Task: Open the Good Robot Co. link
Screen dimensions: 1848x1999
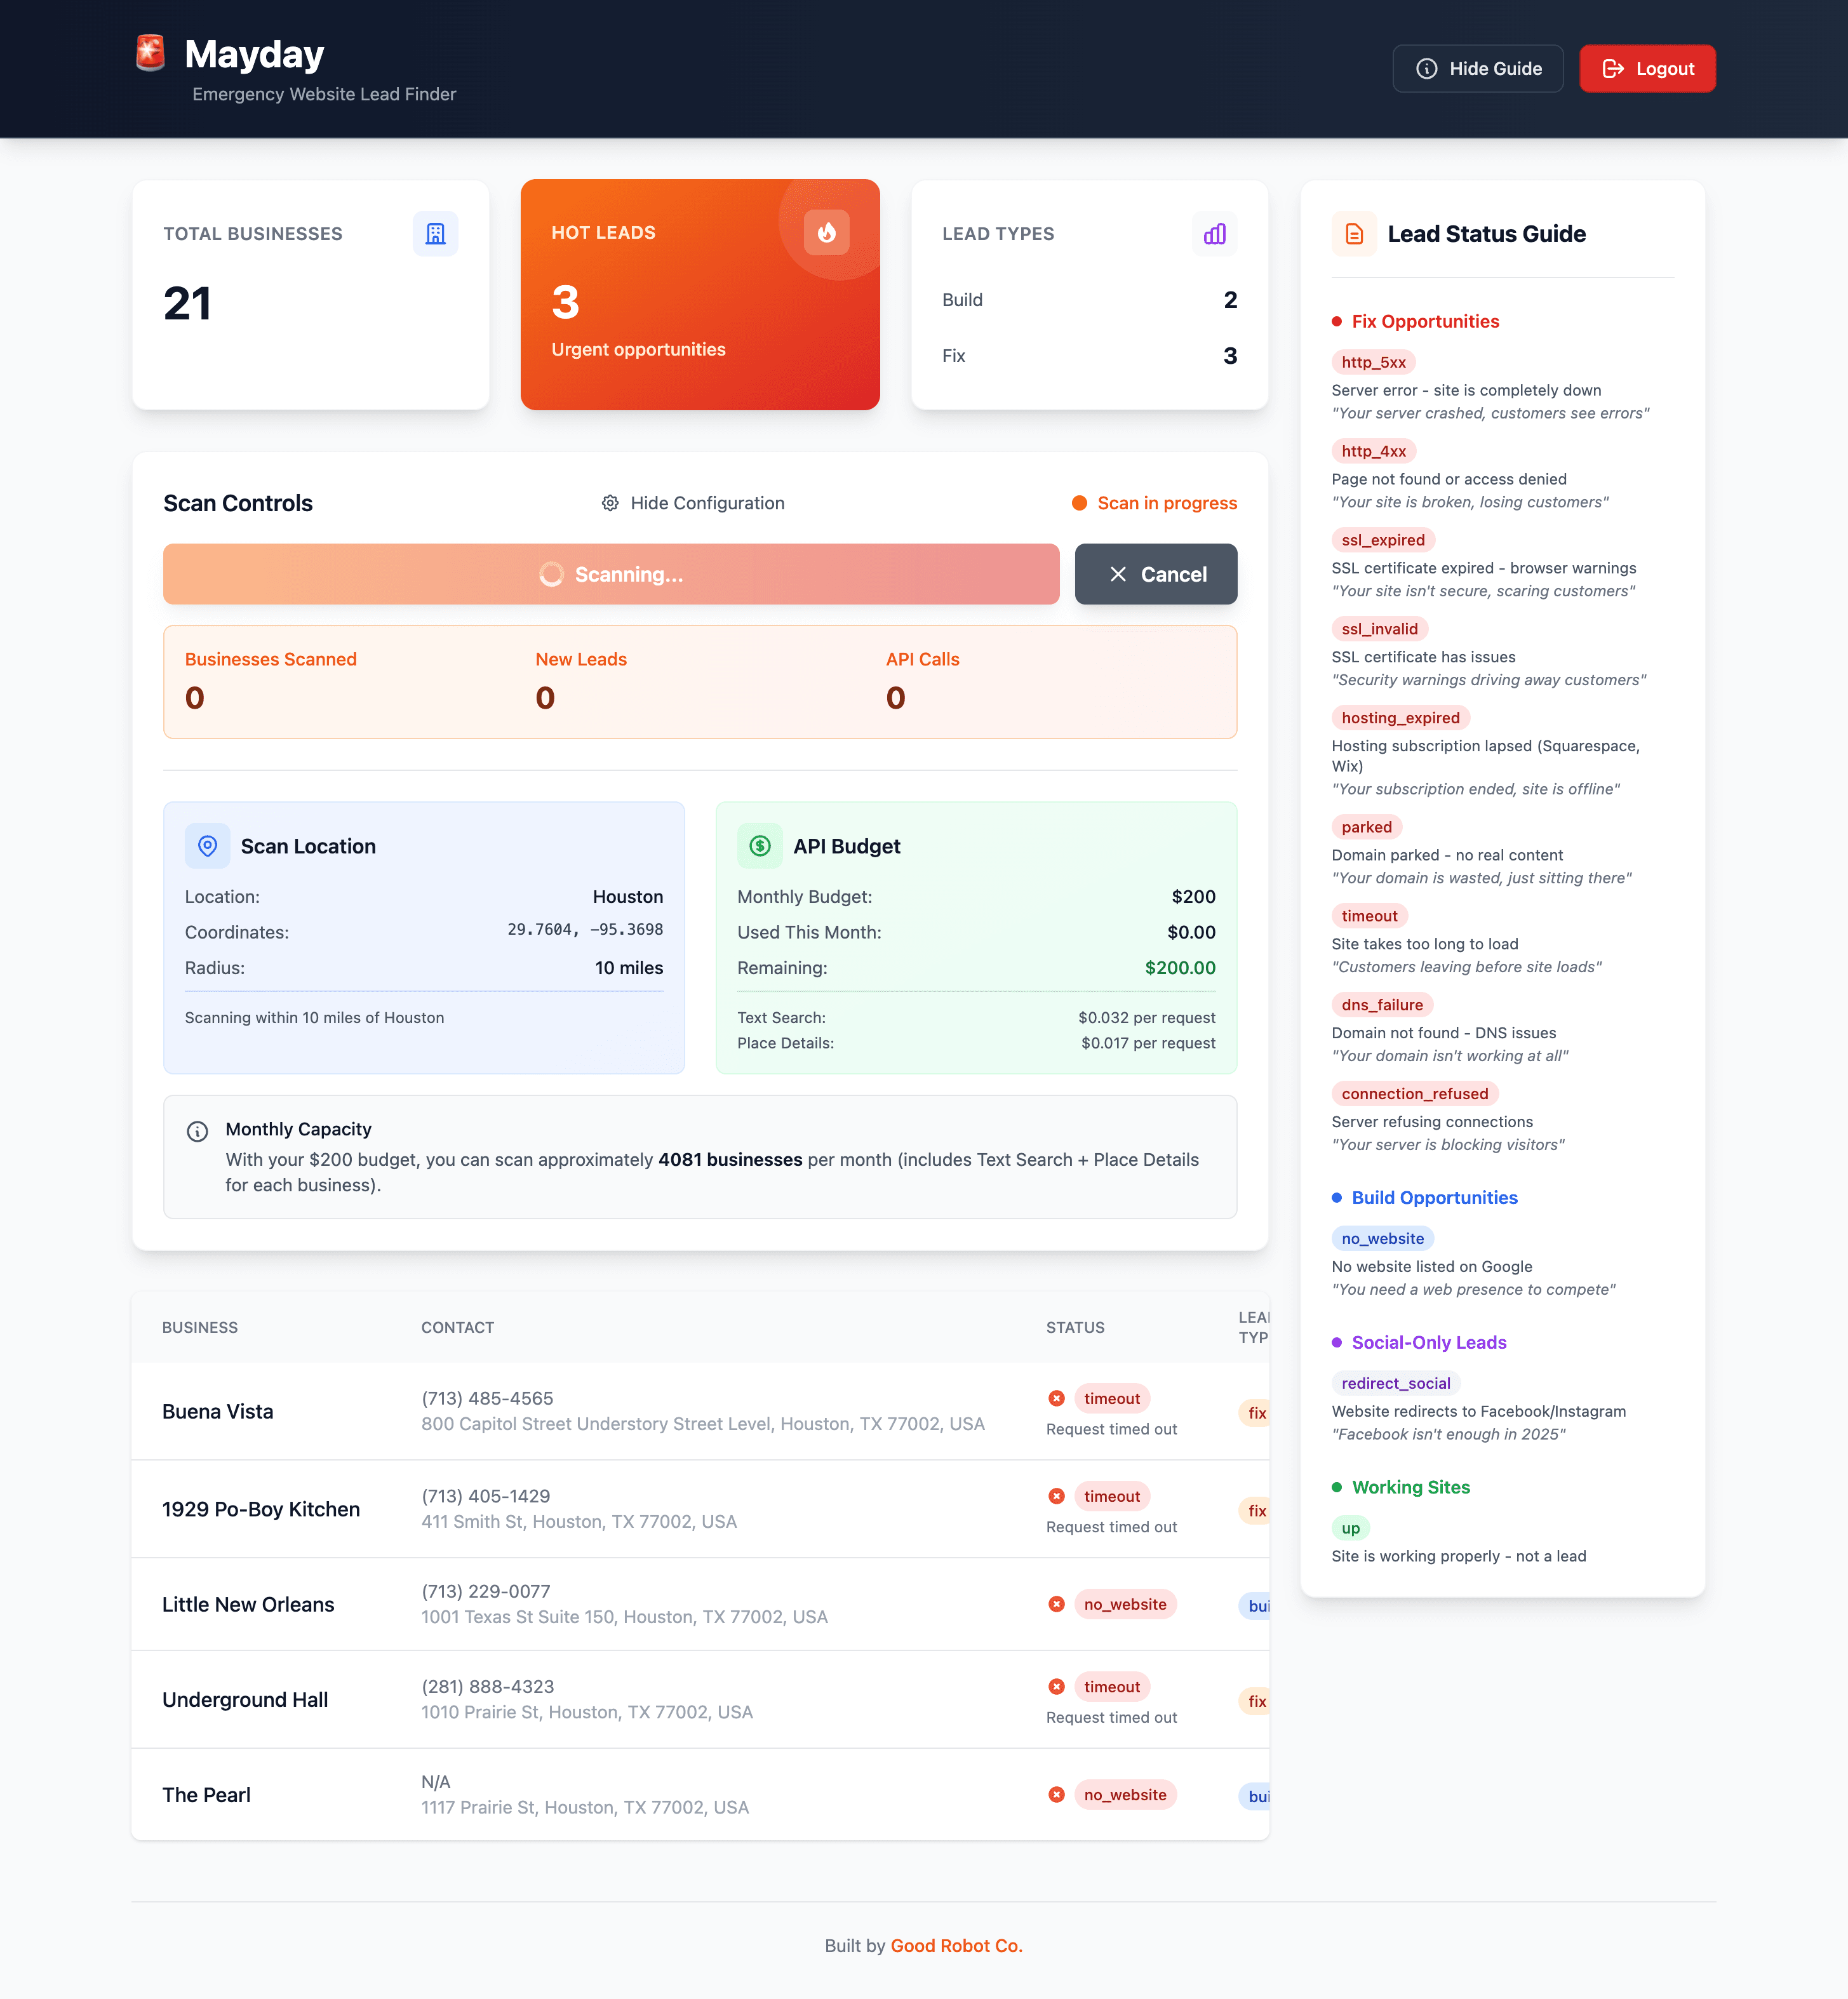Action: tap(957, 1945)
